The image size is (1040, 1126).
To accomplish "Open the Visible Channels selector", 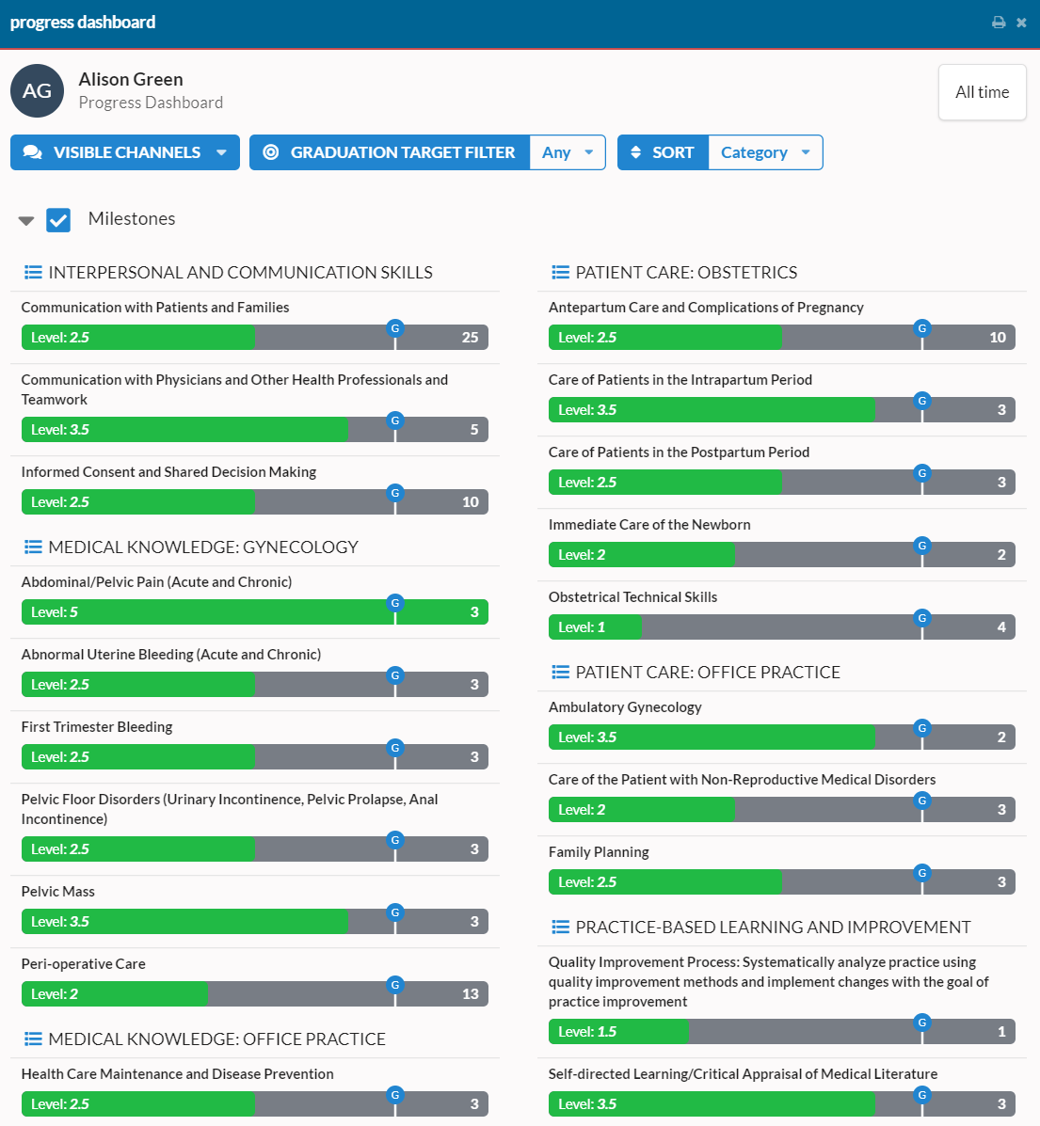I will 124,151.
